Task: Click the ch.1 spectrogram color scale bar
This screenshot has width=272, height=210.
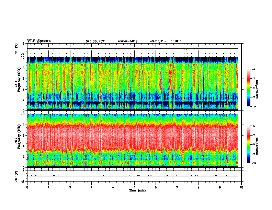Action: pos(249,88)
